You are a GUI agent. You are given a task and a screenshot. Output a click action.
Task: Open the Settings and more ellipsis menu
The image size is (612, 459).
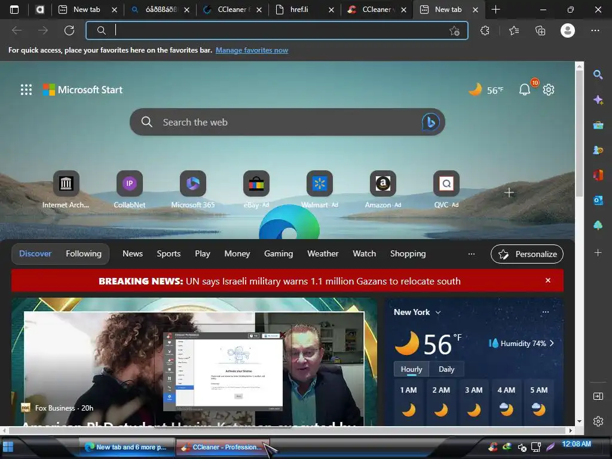(x=595, y=30)
